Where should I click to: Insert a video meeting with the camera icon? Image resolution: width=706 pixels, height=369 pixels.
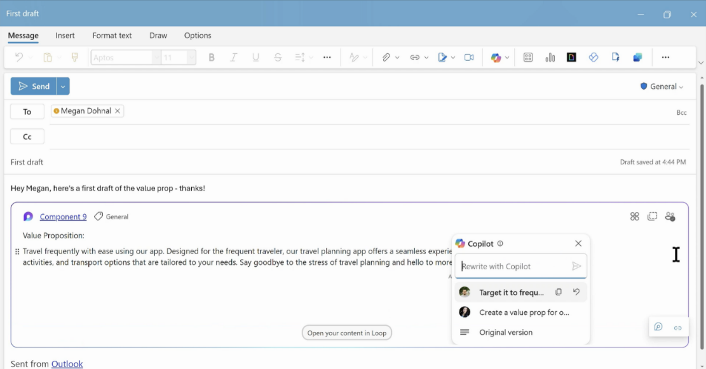click(469, 57)
